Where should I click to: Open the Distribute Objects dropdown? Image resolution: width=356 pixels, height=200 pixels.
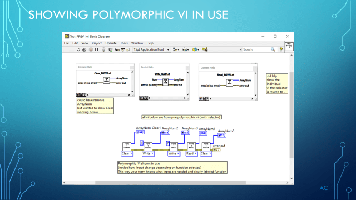point(185,49)
